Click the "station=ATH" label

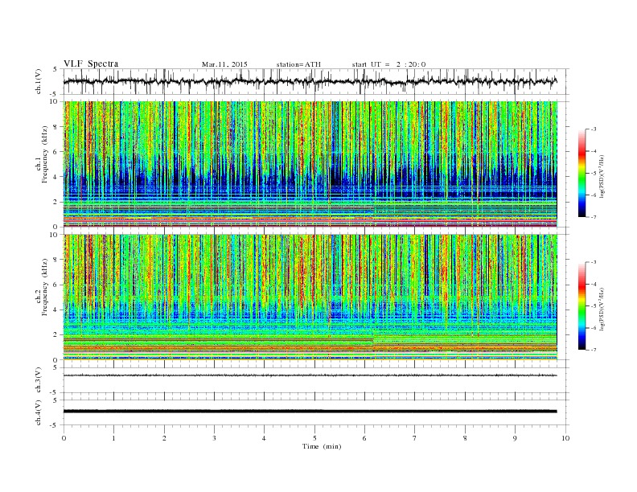point(298,64)
